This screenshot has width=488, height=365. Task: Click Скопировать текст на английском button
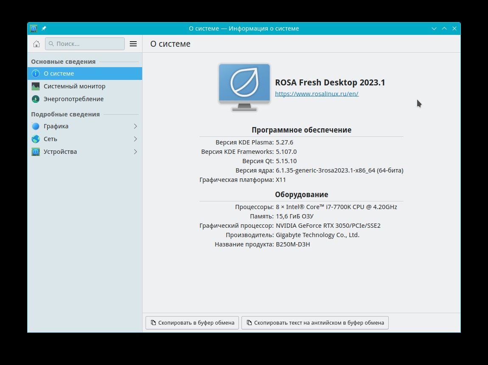click(x=315, y=323)
